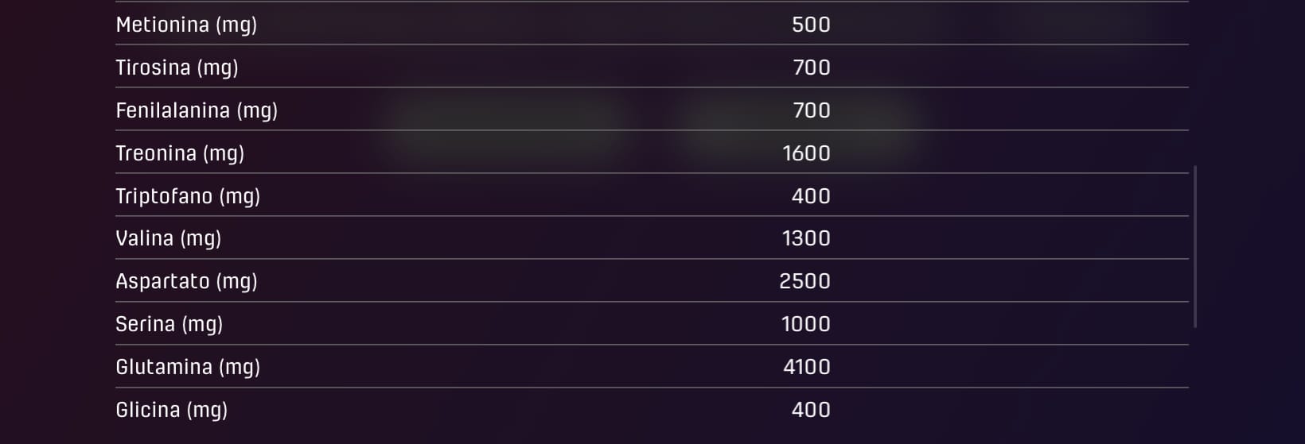1305x444 pixels.
Task: Select the Glutamina value 4100
Action: (x=806, y=367)
